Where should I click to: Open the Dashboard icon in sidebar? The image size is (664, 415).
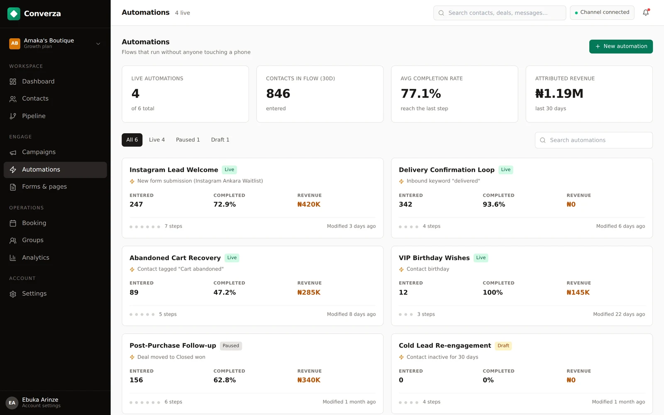pos(13,82)
